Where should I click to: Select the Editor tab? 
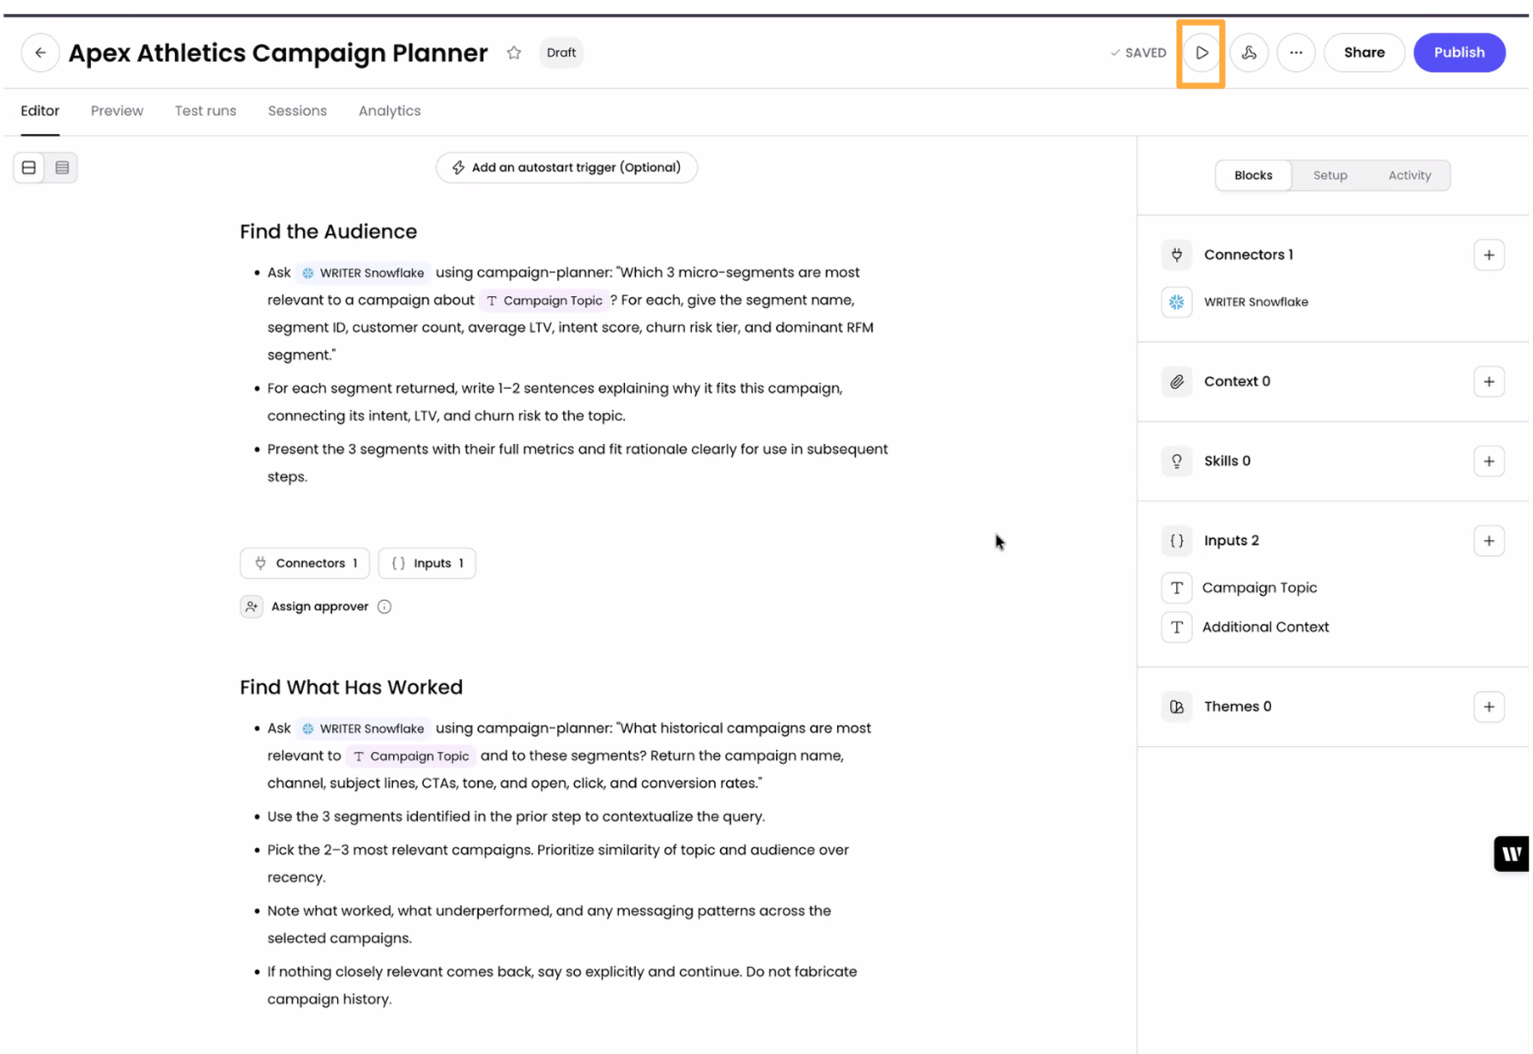click(x=40, y=111)
